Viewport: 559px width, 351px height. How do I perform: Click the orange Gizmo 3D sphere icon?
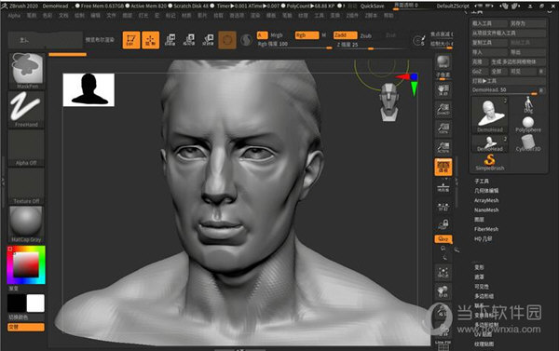click(227, 40)
